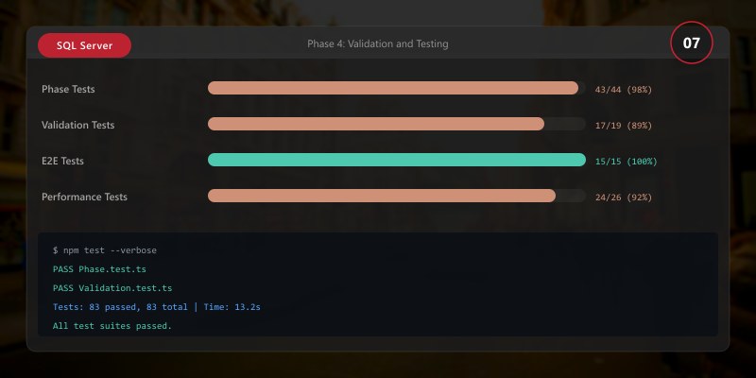Viewport: 756px width, 378px height.
Task: Select the Phase Tests label
Action: click(x=68, y=89)
